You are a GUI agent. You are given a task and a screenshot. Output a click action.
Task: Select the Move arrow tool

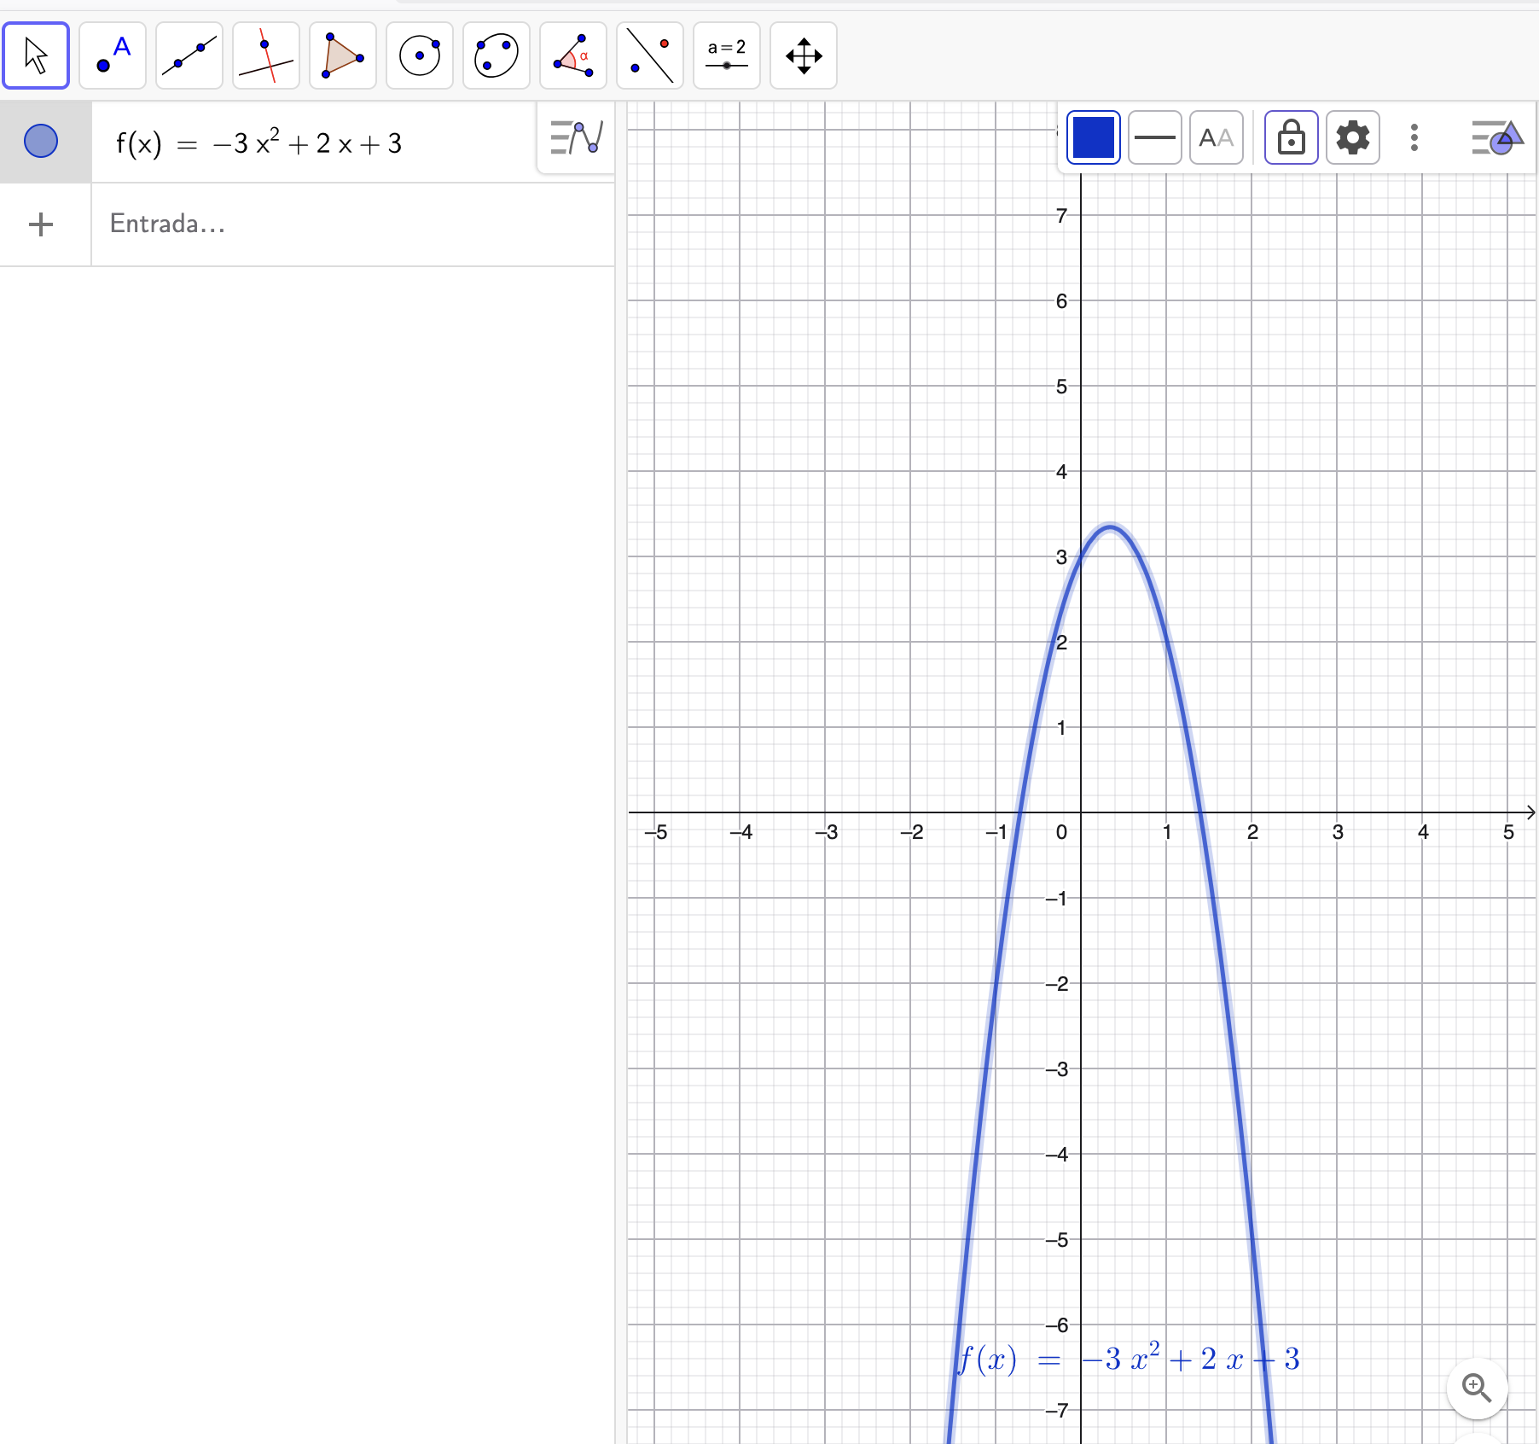pyautogui.click(x=36, y=56)
